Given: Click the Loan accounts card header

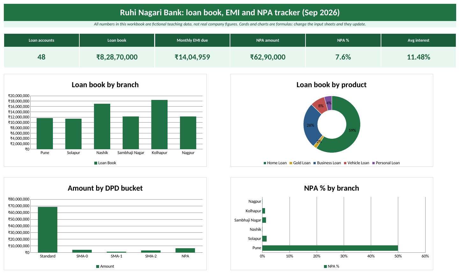Looking at the screenshot, I should point(41,40).
